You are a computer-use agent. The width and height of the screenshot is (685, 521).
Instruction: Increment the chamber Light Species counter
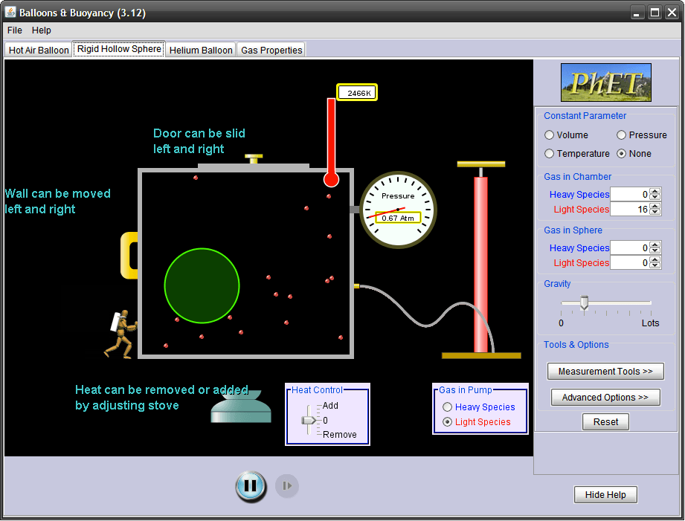tap(654, 205)
